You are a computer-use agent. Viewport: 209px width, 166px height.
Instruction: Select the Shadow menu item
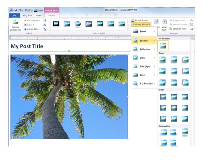click(x=144, y=41)
